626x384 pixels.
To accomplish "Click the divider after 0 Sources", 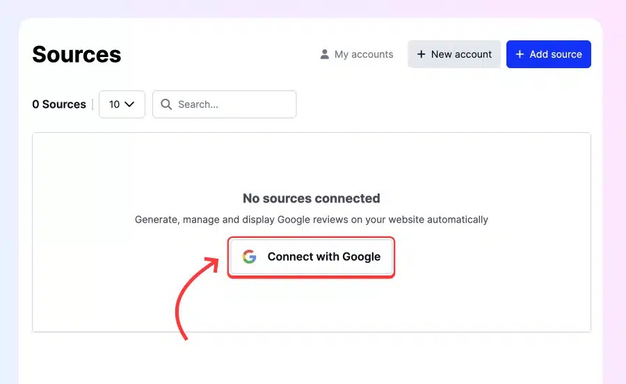I will (x=93, y=104).
